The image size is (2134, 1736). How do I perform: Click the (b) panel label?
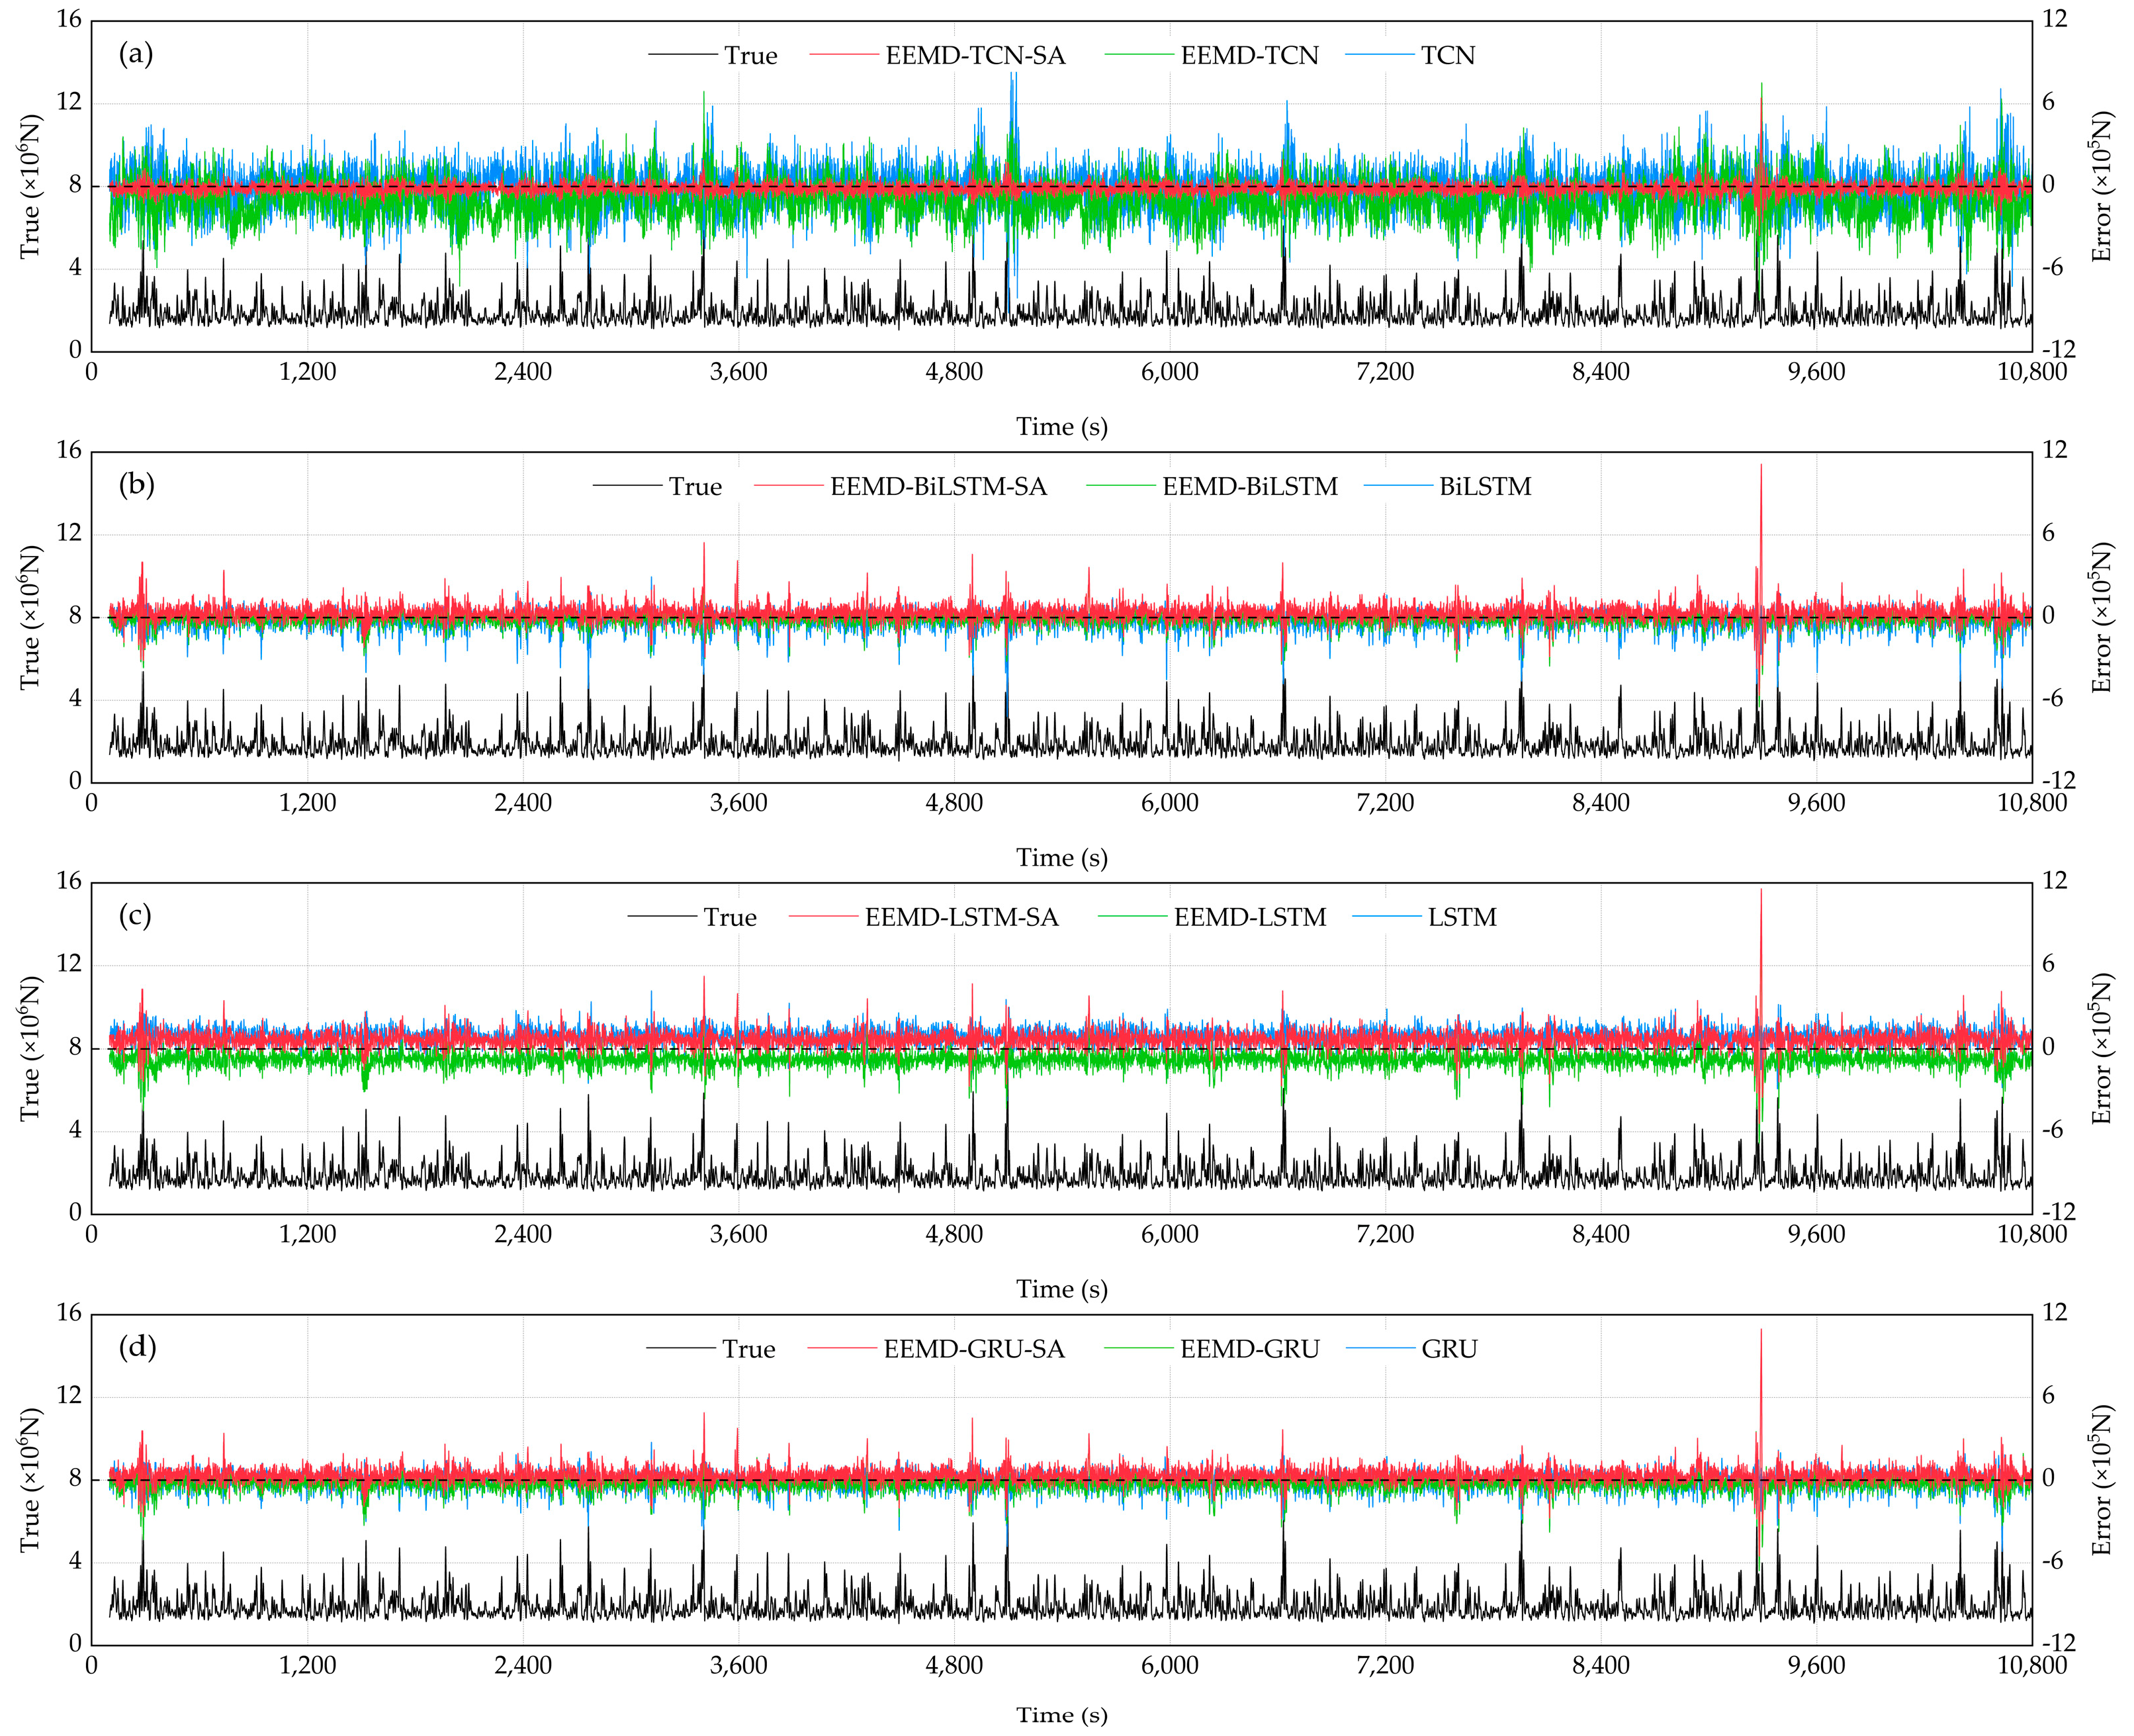[x=136, y=485]
